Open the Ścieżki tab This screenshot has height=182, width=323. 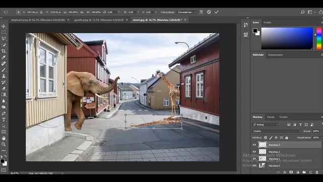pos(283,117)
